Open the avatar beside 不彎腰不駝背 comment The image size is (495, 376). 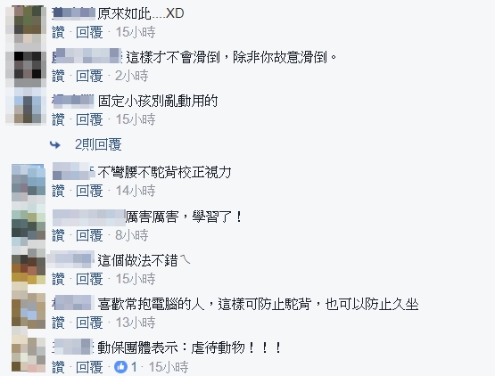click(29, 183)
